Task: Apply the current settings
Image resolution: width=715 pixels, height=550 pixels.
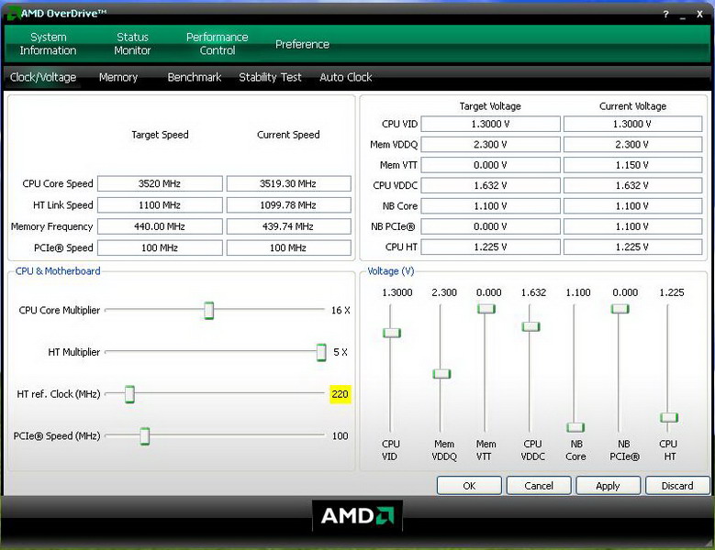Action: click(x=608, y=485)
